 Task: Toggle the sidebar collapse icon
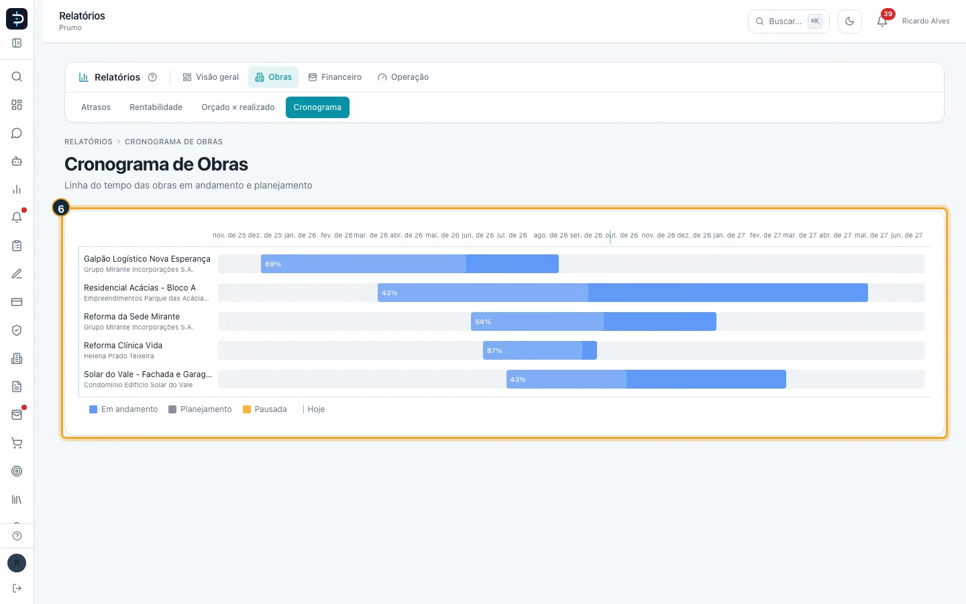17,43
